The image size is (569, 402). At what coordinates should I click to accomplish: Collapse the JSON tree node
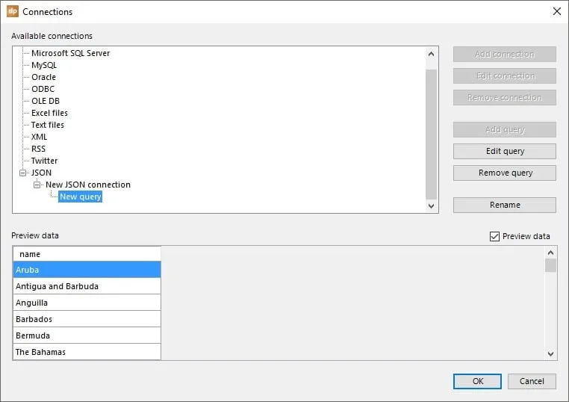tap(23, 173)
